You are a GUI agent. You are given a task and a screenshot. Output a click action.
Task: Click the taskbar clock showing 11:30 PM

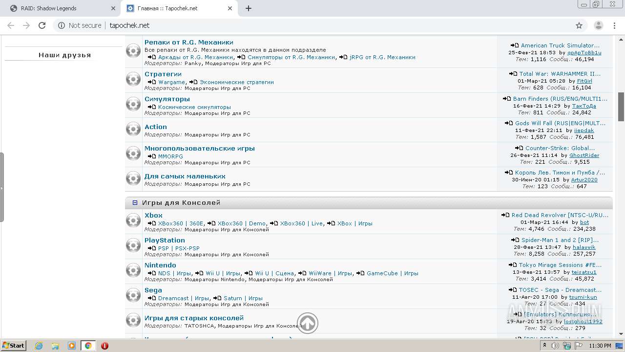(x=600, y=346)
